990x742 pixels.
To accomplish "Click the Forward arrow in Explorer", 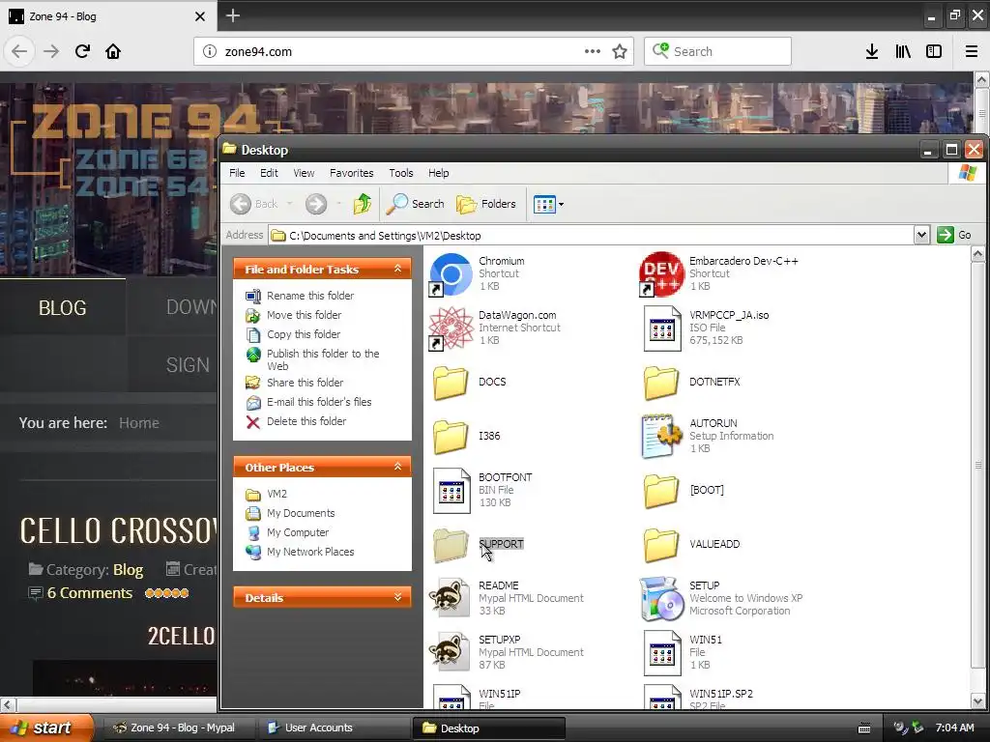I will click(x=316, y=204).
